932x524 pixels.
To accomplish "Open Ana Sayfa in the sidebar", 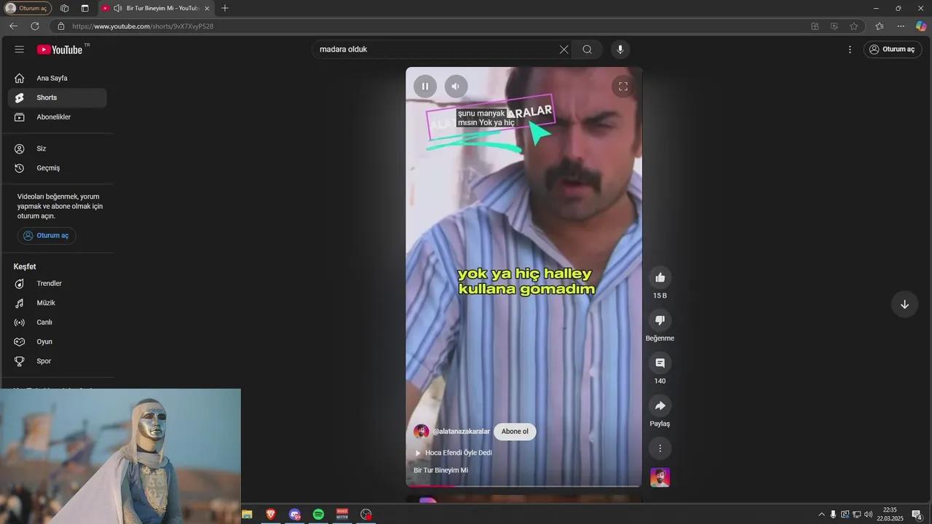I will coord(58,78).
